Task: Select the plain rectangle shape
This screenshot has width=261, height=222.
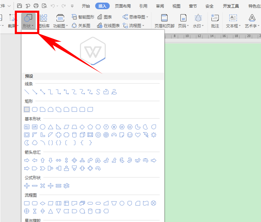Action: coord(27,109)
